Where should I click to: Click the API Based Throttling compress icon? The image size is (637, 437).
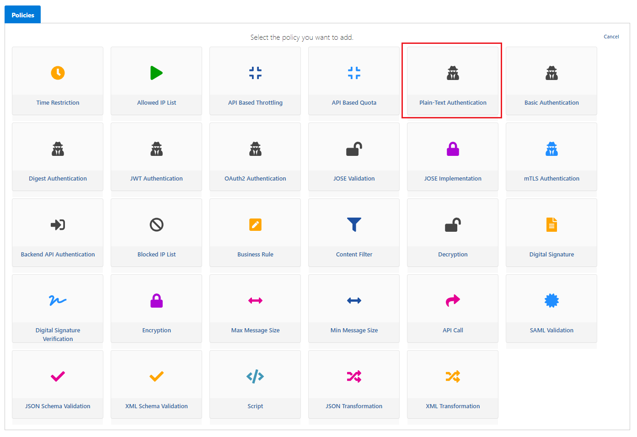255,73
